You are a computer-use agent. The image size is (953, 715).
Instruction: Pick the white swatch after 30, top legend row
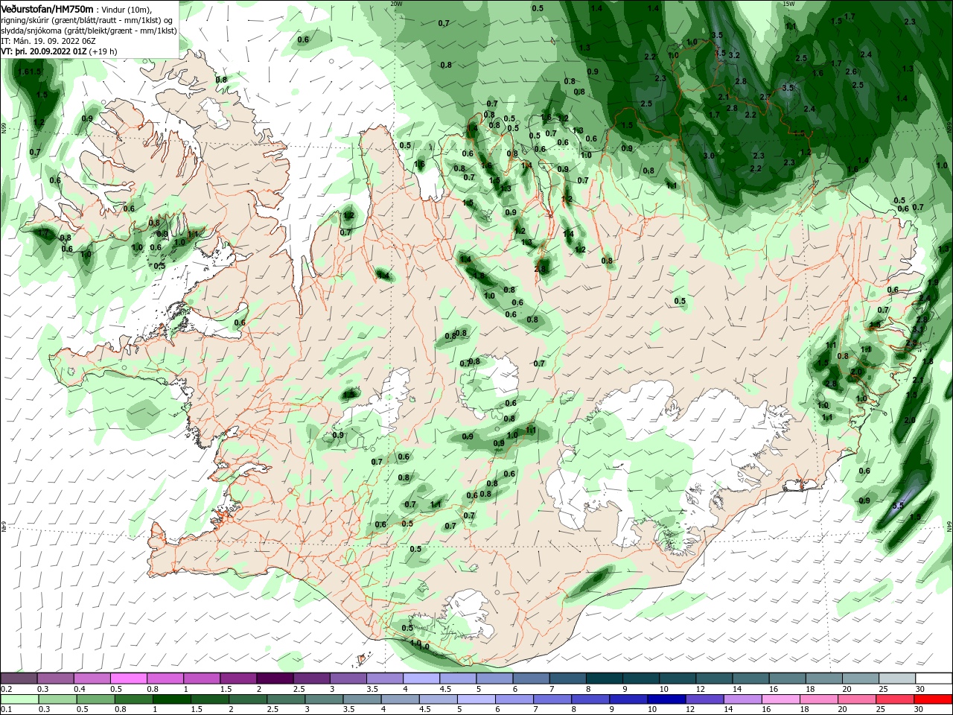[932, 679]
